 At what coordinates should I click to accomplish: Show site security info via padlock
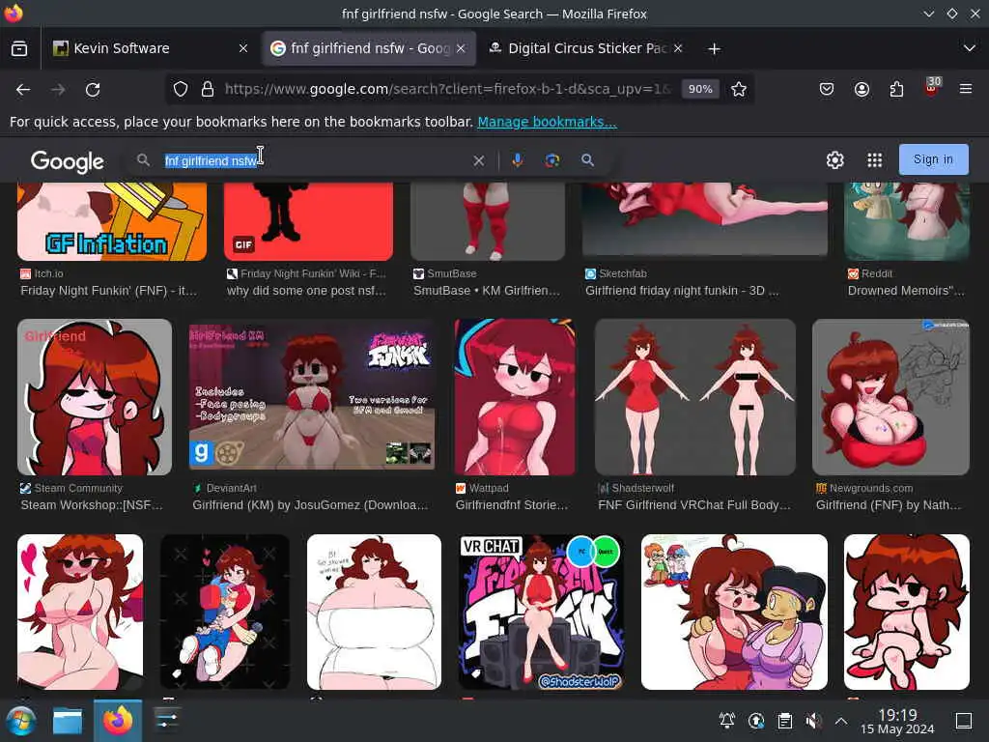[207, 89]
